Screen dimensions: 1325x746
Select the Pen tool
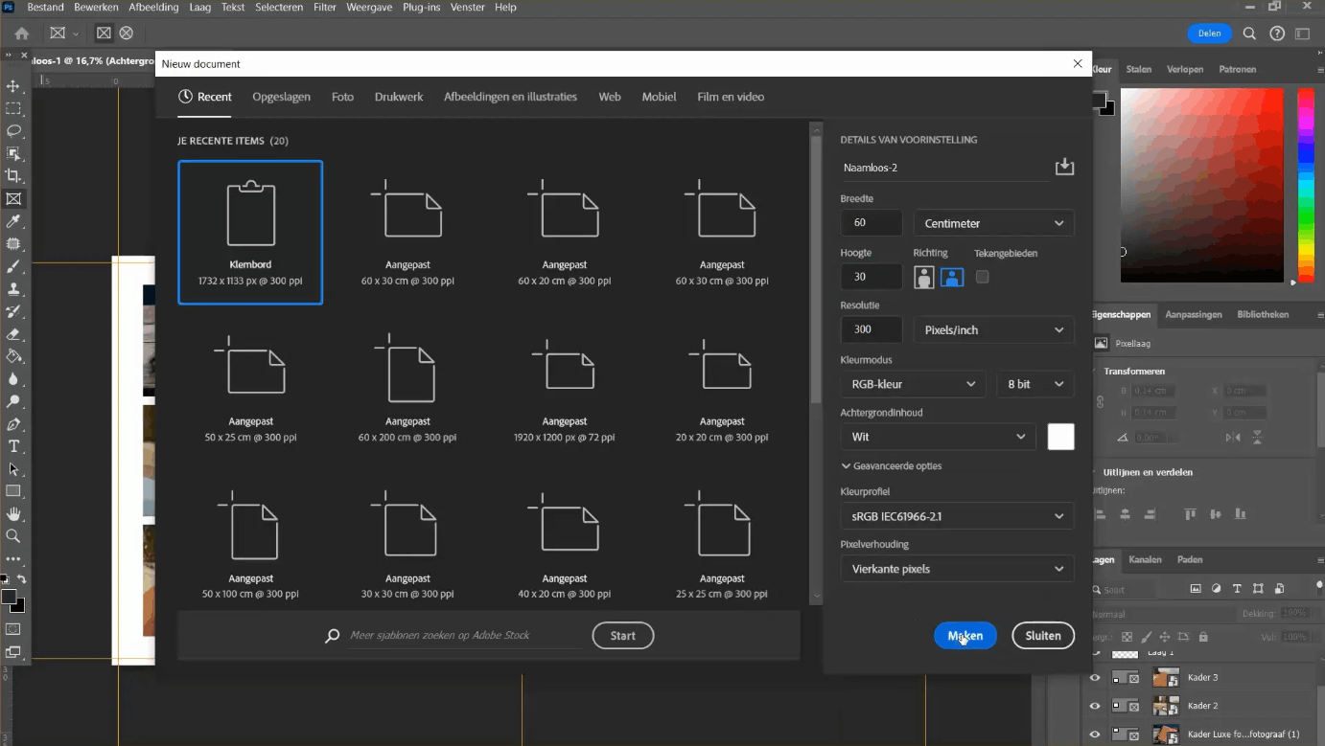[13, 424]
